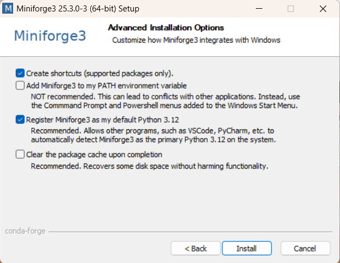Click the Miniforge3 25.3.0-3 Setup title text
This screenshot has height=263, width=340.
(x=78, y=9)
